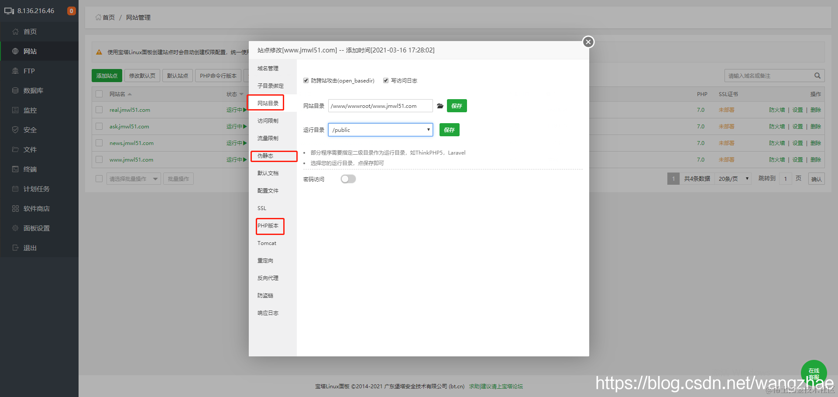Check the real.jmwl51.com row checkbox
The image size is (838, 397).
tap(99, 110)
